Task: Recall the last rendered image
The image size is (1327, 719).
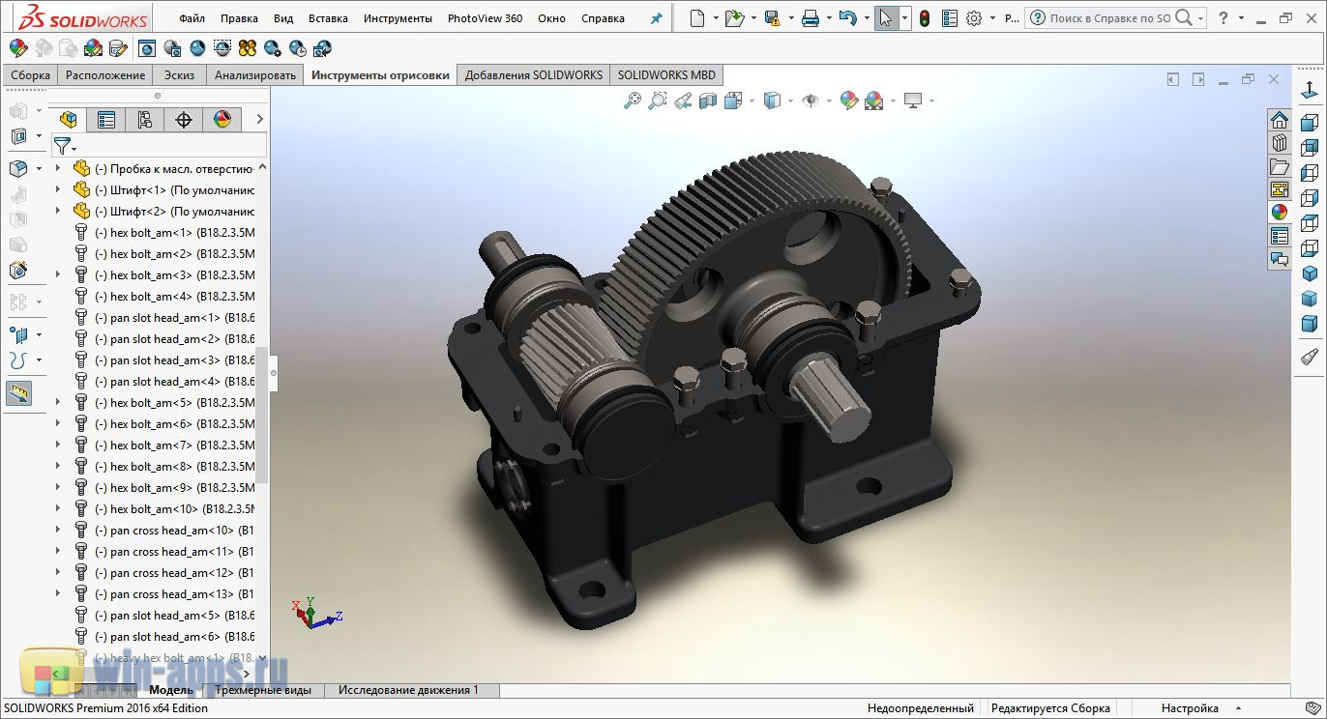Action: (x=323, y=47)
